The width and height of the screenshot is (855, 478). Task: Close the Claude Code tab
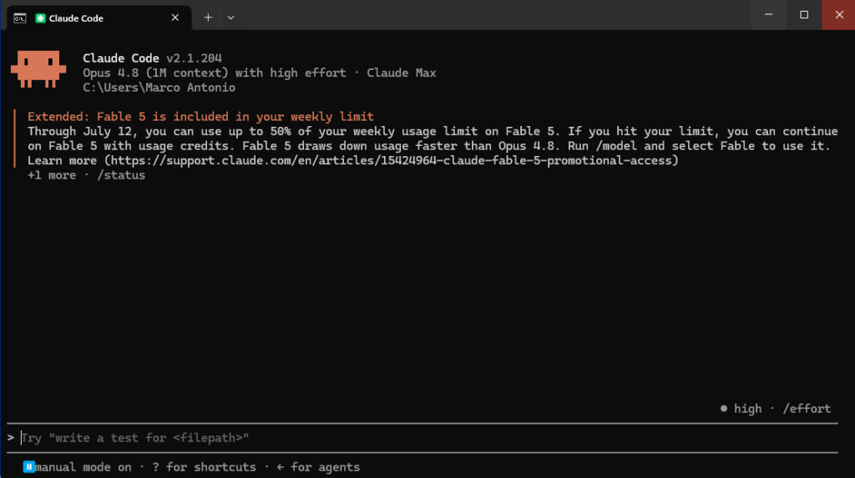[175, 18]
